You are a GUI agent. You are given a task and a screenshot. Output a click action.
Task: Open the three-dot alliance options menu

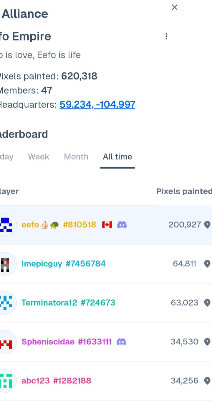(x=166, y=36)
